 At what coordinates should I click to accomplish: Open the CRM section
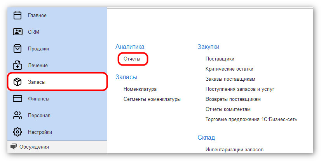click(x=57, y=32)
